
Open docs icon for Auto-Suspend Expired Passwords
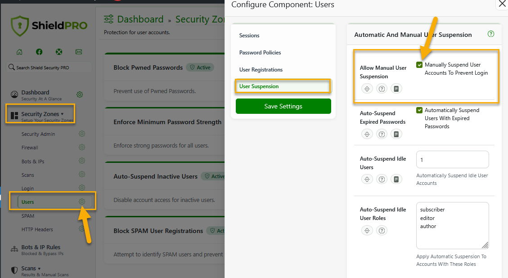pyautogui.click(x=396, y=134)
